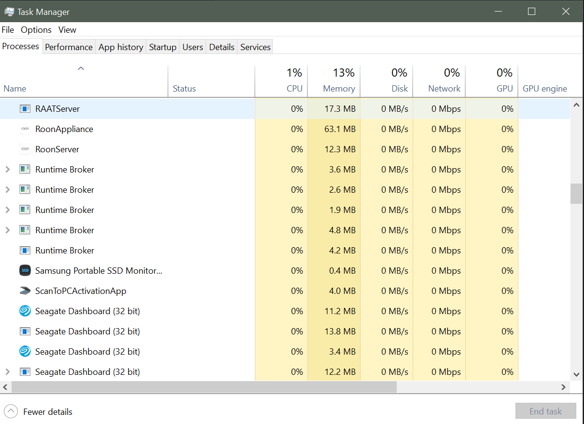This screenshot has height=424, width=584.
Task: Click the Runtime Broker icon in the 1.9 MB row
Action: (x=25, y=210)
